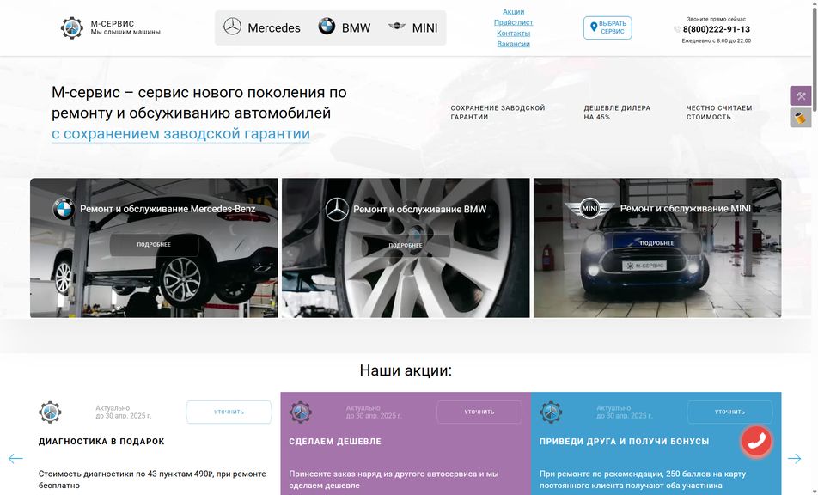
Task: Click the Сохранение заводской гарантии benefit
Action: 498,112
